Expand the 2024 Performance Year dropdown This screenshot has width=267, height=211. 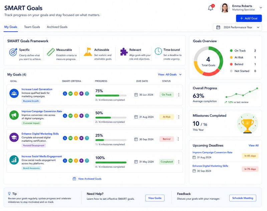coord(237,27)
